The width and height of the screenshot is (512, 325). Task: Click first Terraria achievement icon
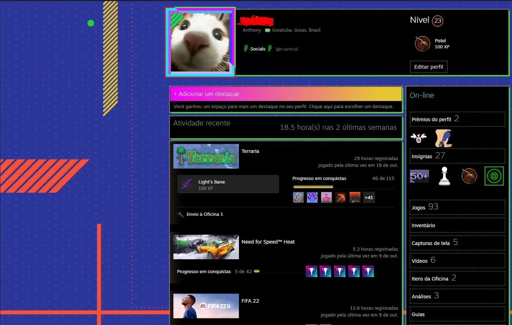(298, 198)
